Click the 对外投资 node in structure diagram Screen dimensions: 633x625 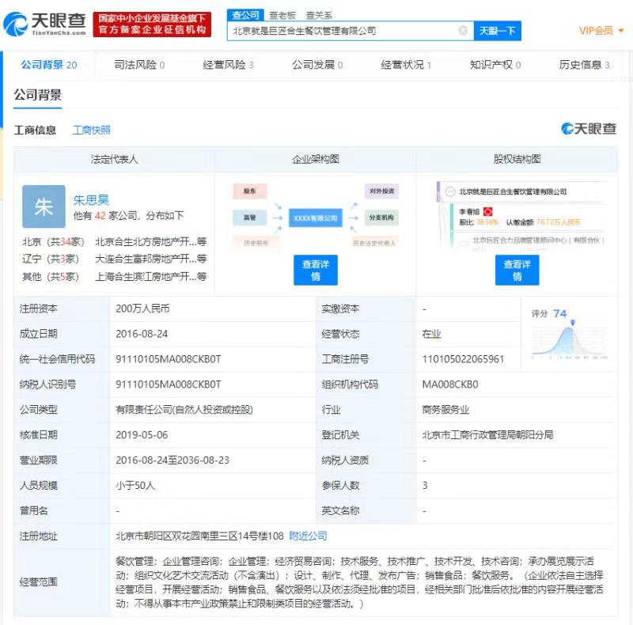(x=381, y=191)
